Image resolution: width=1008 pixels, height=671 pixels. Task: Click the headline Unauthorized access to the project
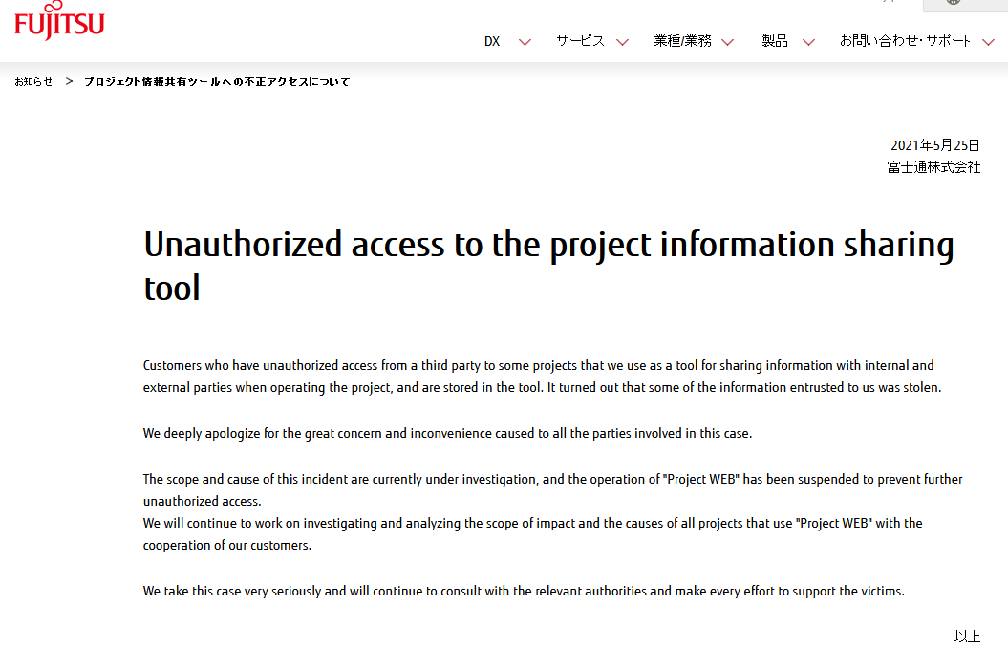[548, 265]
